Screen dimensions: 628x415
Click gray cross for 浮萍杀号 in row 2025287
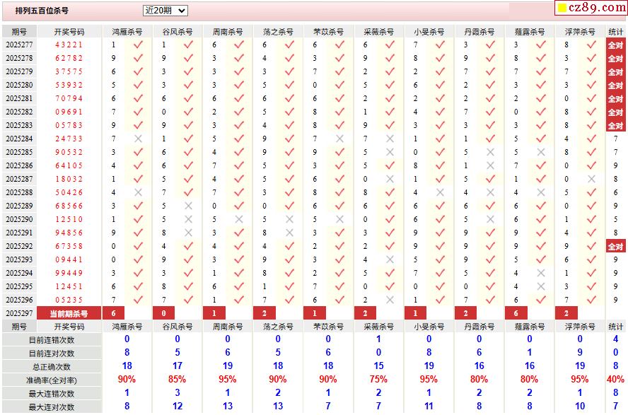tap(591, 179)
